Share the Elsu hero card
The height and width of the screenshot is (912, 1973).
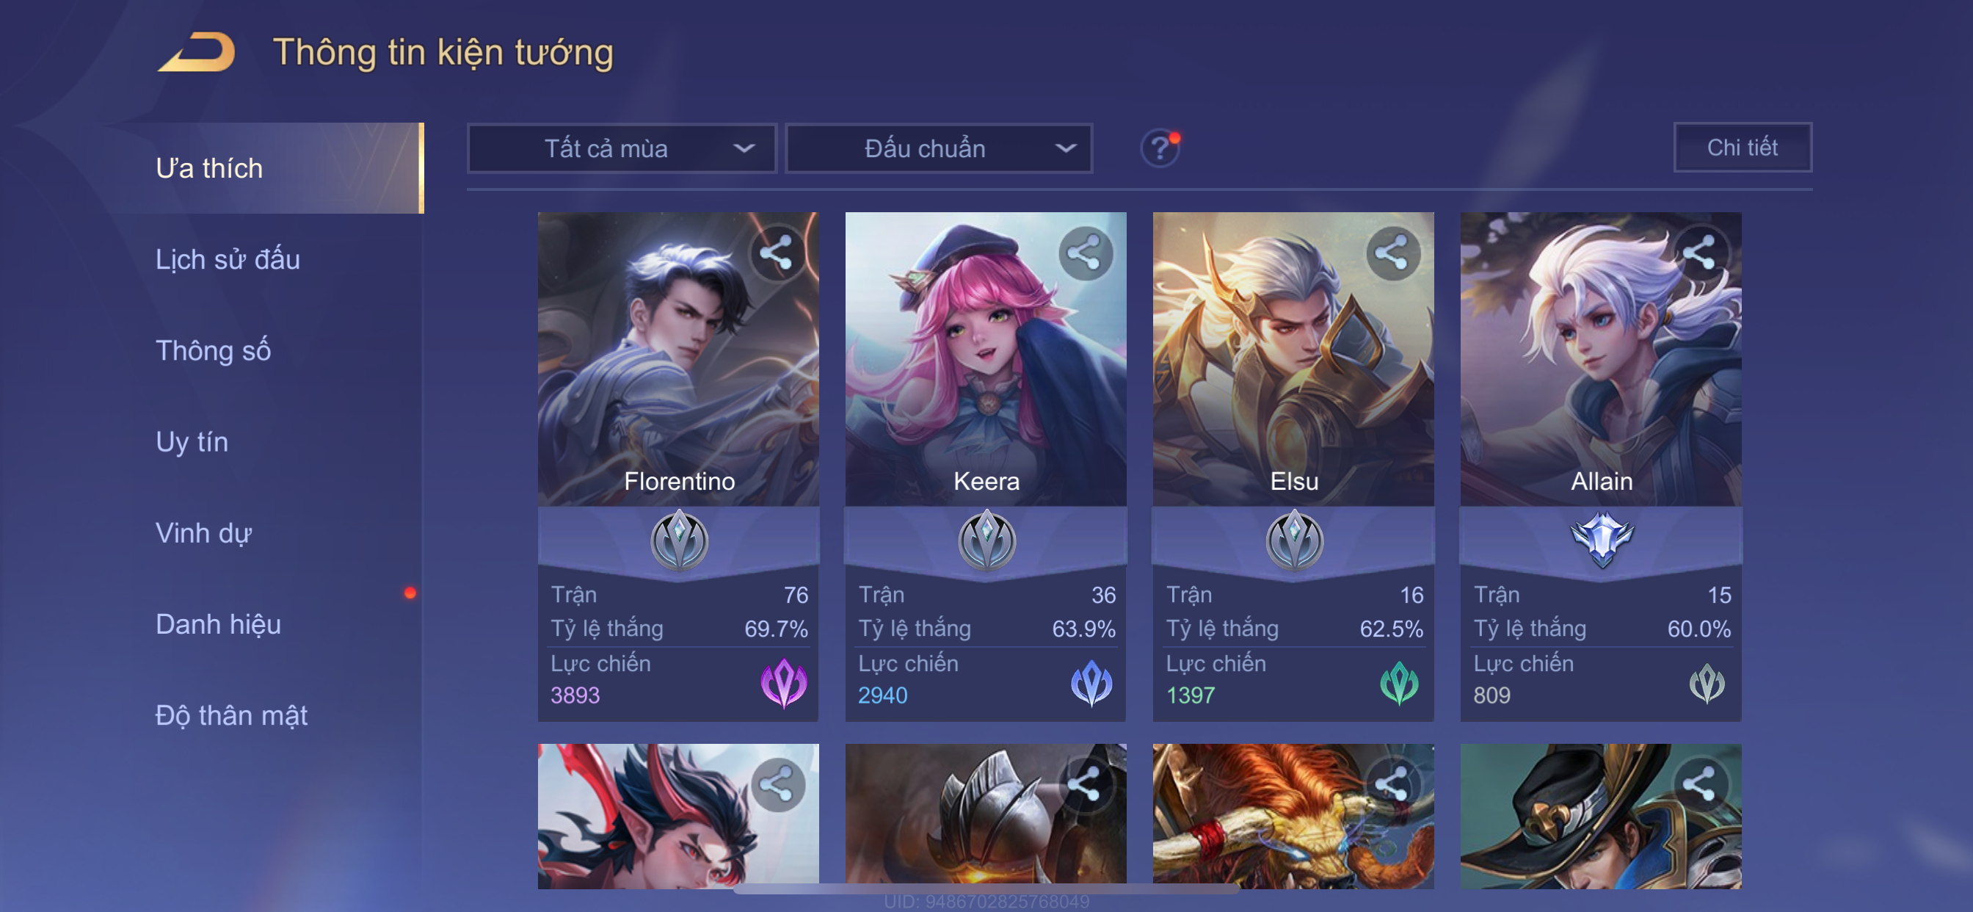[x=1392, y=253]
